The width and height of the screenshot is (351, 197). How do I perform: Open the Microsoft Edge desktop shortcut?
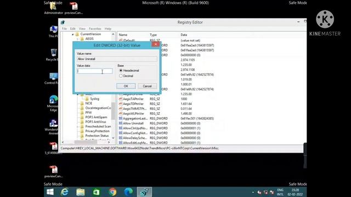(x=54, y=100)
